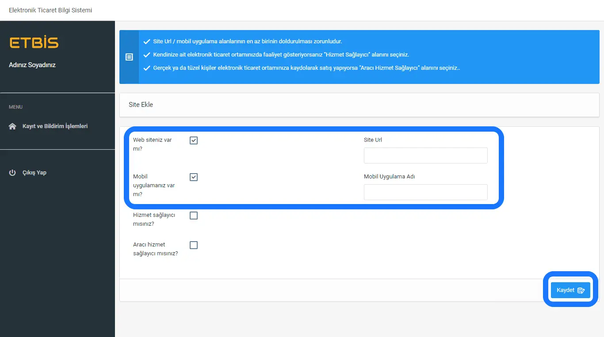Select Çıkış Yap to log out

[x=34, y=173]
